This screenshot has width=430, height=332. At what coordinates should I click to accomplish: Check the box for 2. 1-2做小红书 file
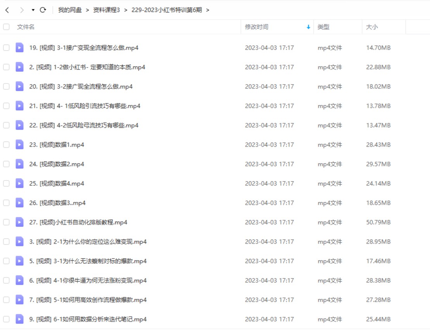[6, 67]
